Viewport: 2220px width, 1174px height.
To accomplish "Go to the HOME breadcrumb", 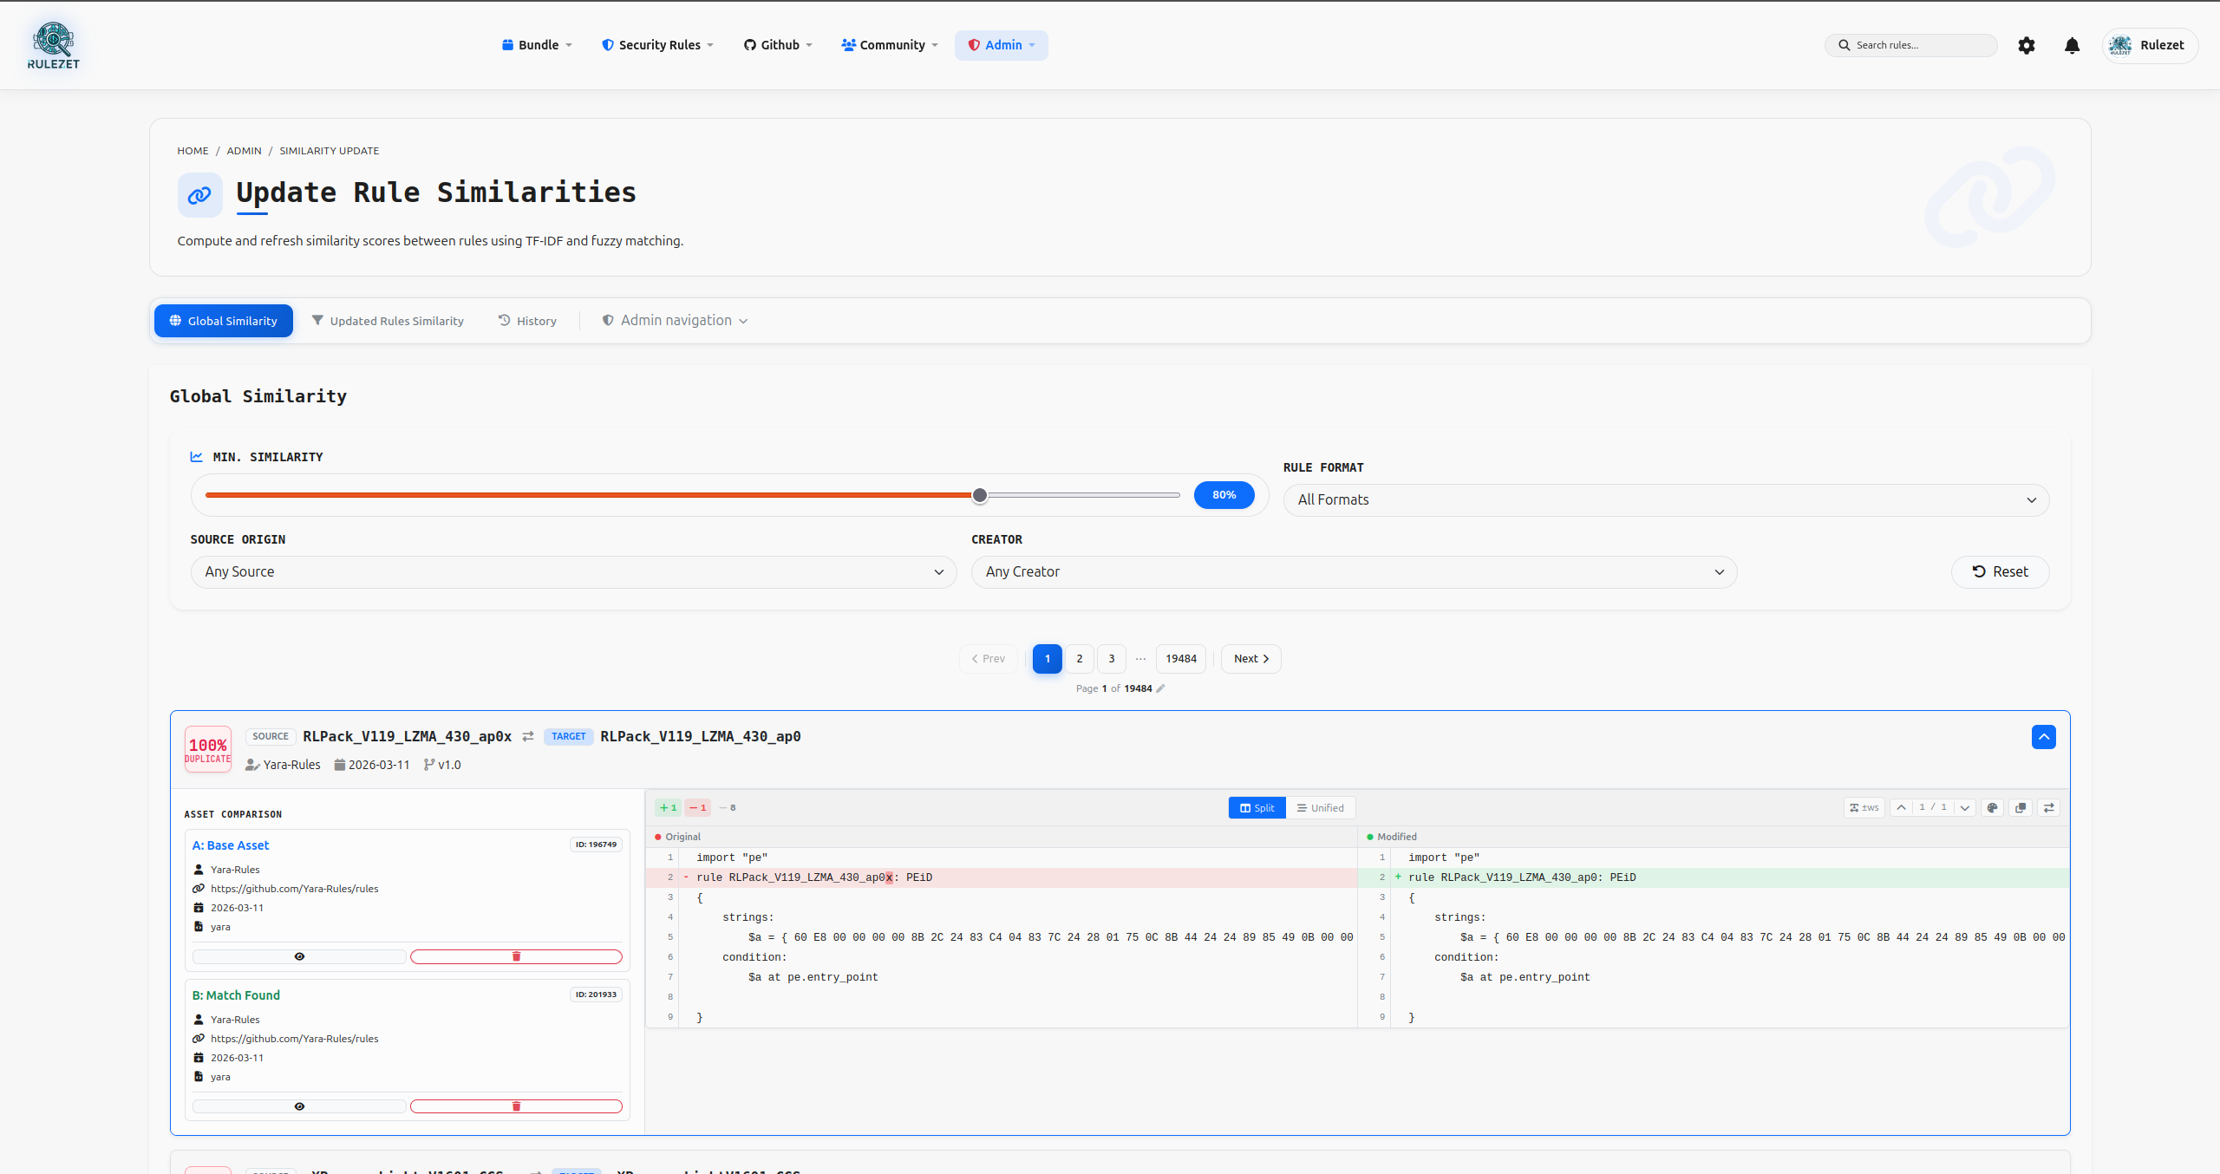I will [193, 151].
